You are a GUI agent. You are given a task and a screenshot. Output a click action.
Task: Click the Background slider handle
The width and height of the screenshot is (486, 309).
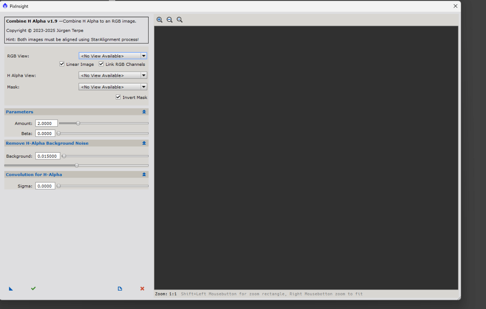point(64,156)
